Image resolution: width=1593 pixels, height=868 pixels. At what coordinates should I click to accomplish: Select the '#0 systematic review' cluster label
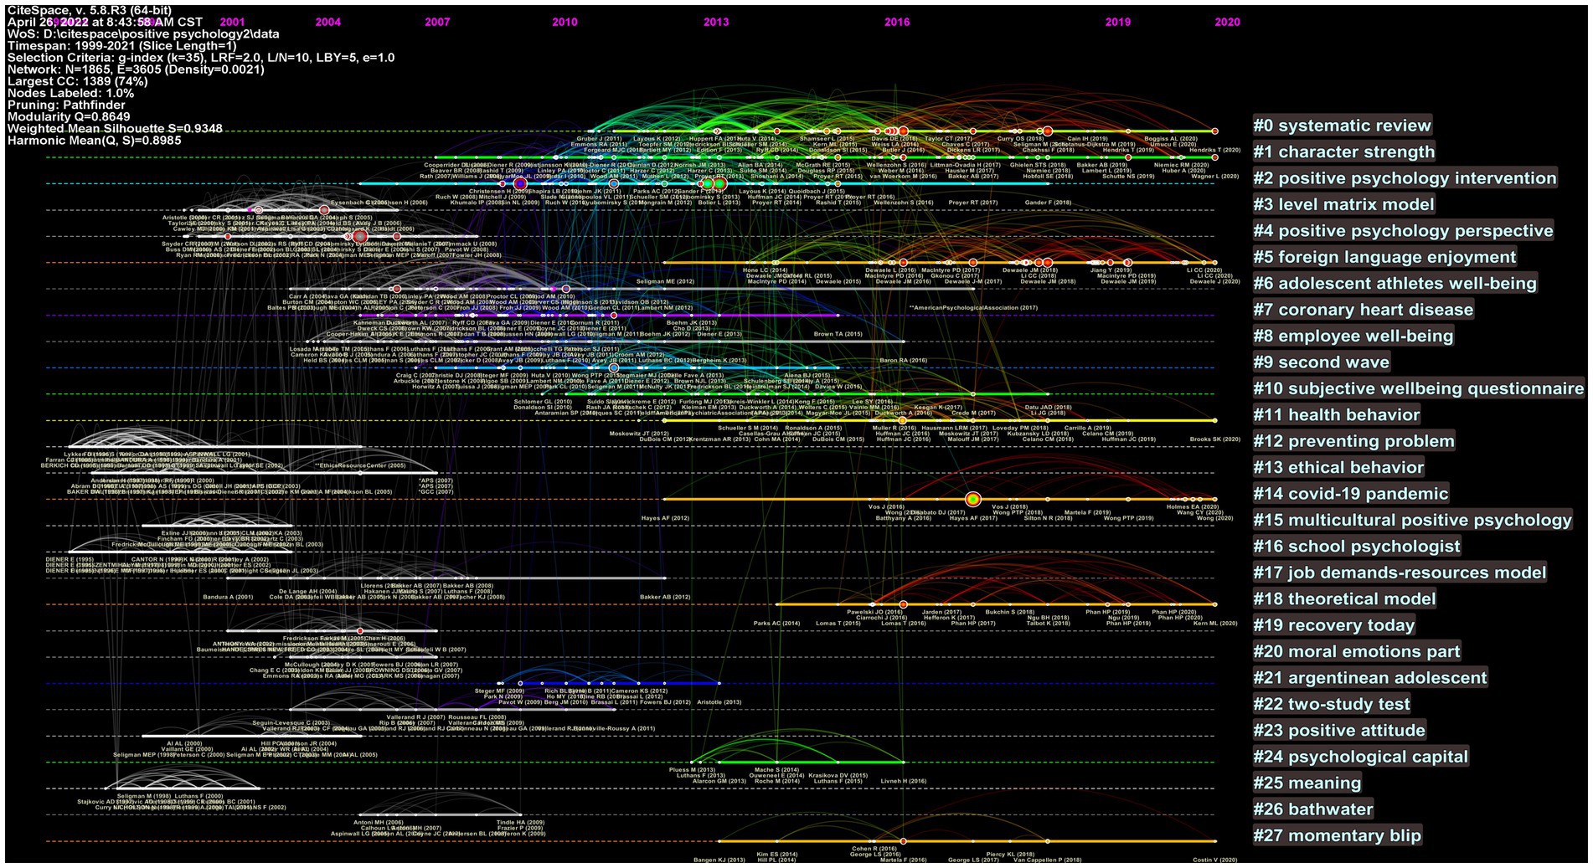(x=1342, y=126)
